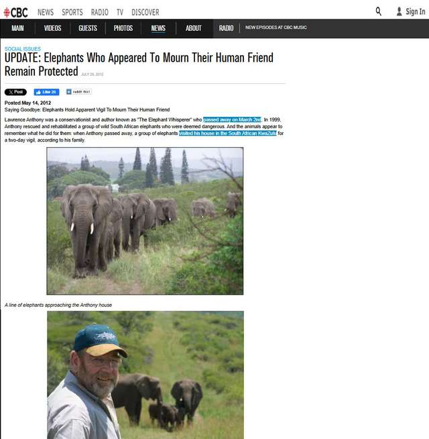
Task: Click the elephants line photo
Action: (x=145, y=221)
